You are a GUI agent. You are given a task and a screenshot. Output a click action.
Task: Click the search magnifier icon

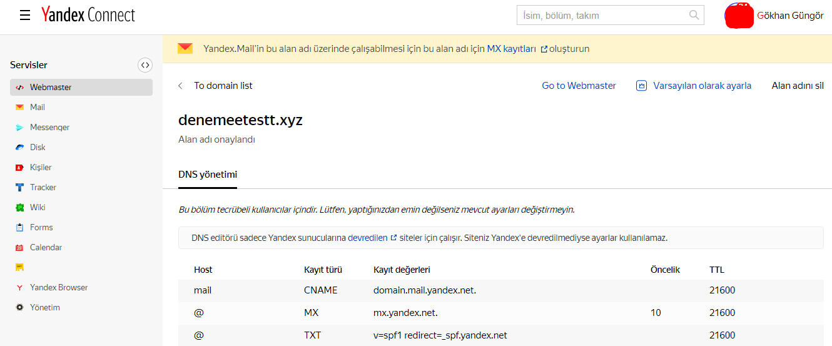(694, 15)
